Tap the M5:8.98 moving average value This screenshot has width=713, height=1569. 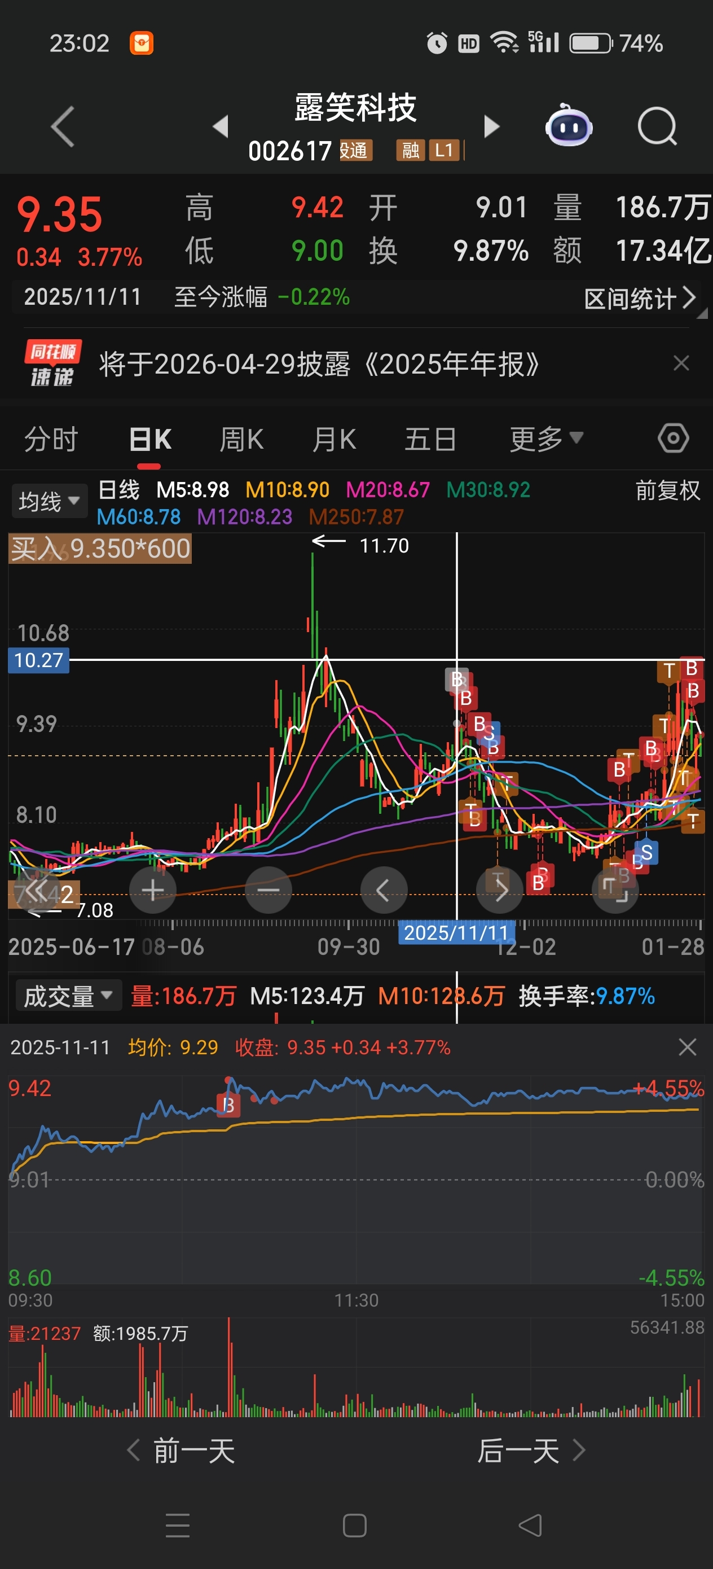[x=192, y=489]
